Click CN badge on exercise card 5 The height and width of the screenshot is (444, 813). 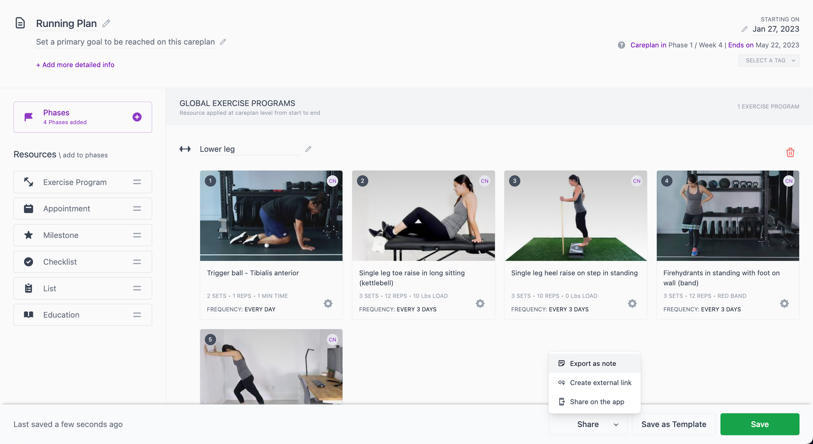(332, 340)
